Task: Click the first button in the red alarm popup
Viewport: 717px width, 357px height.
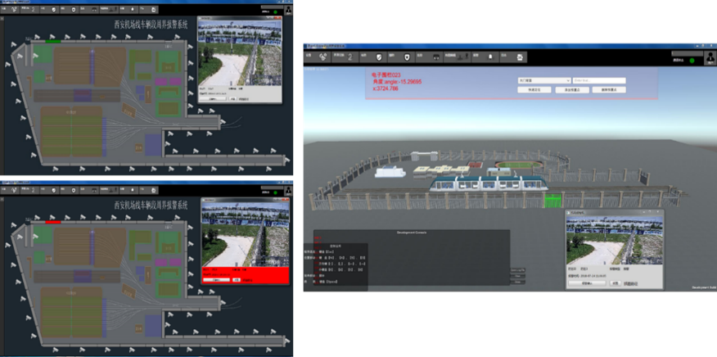Action: (x=215, y=279)
